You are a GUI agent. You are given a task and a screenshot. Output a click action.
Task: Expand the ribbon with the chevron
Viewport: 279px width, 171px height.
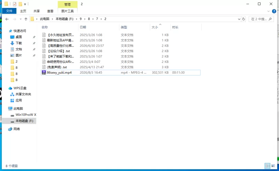269,11
